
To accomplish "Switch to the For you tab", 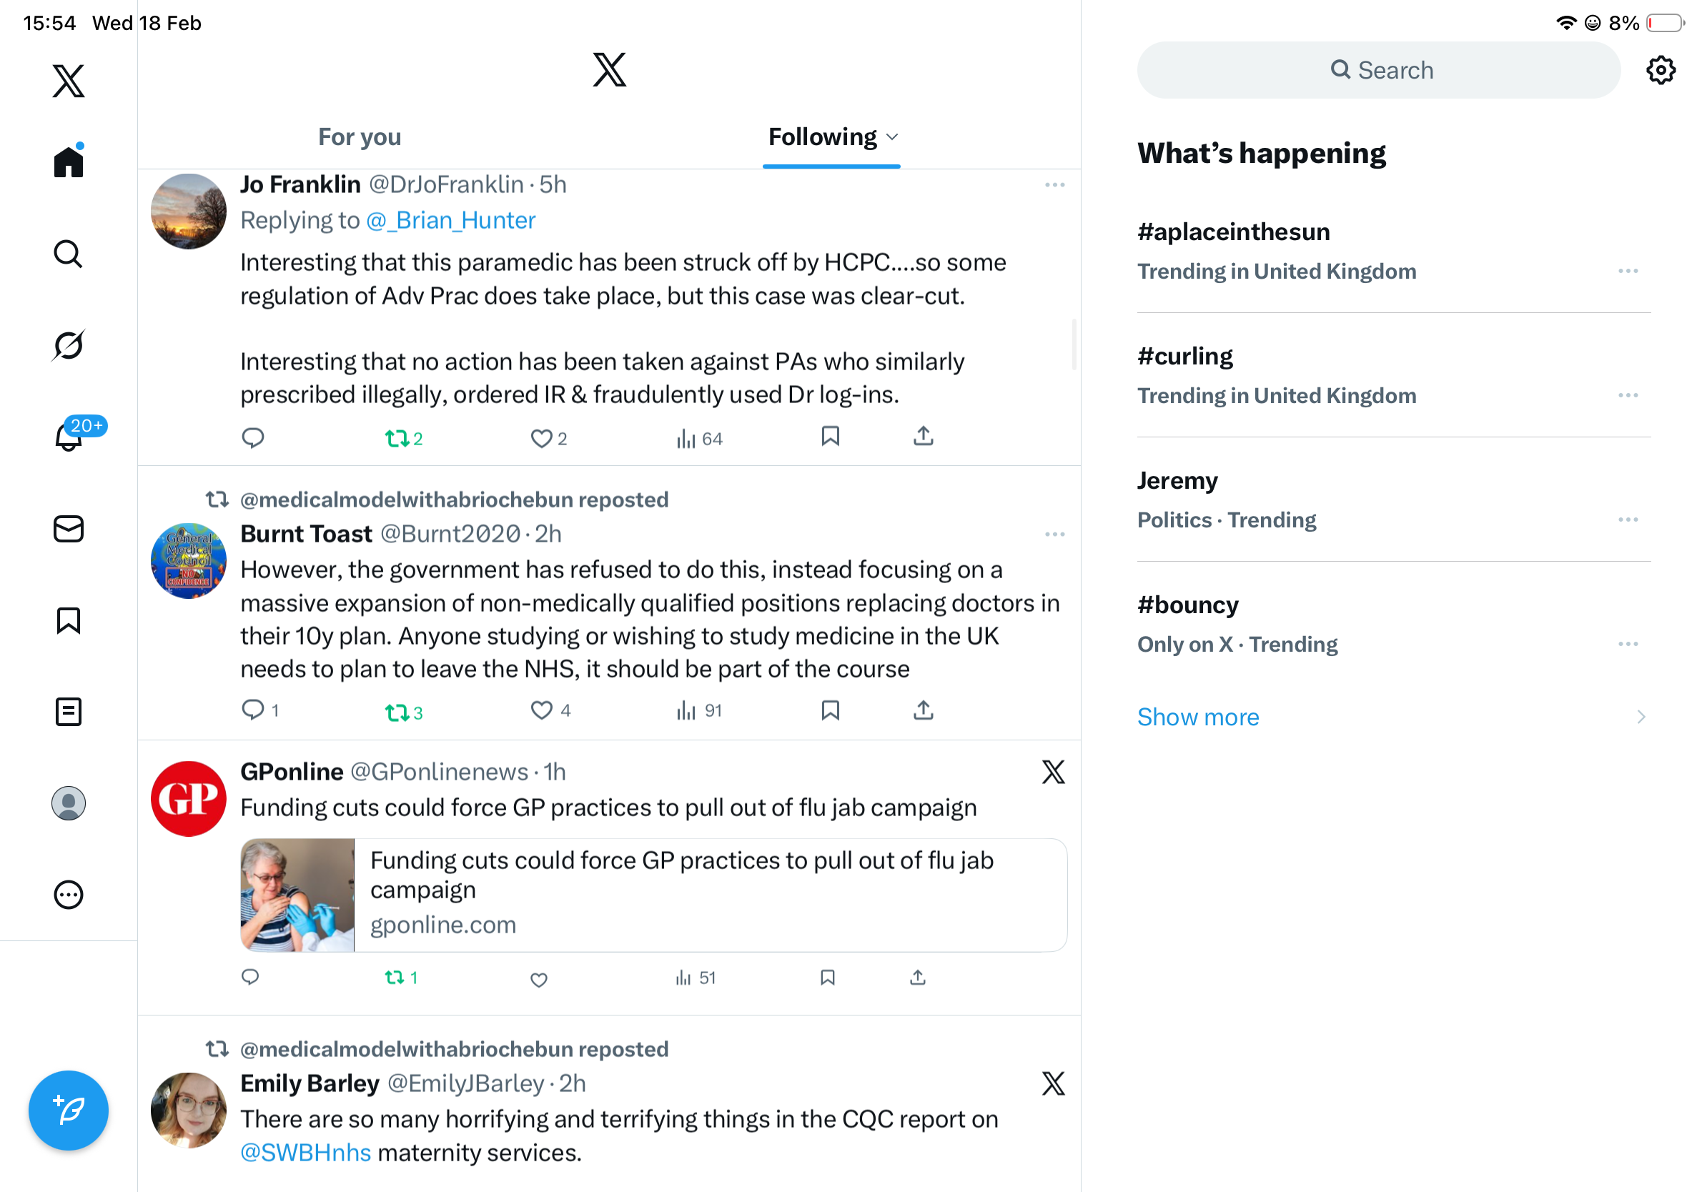I will pyautogui.click(x=360, y=136).
